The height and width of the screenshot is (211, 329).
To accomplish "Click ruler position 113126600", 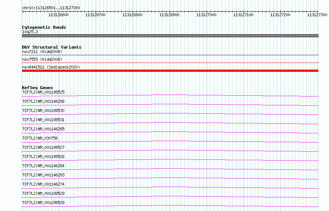I will [x=58, y=15].
